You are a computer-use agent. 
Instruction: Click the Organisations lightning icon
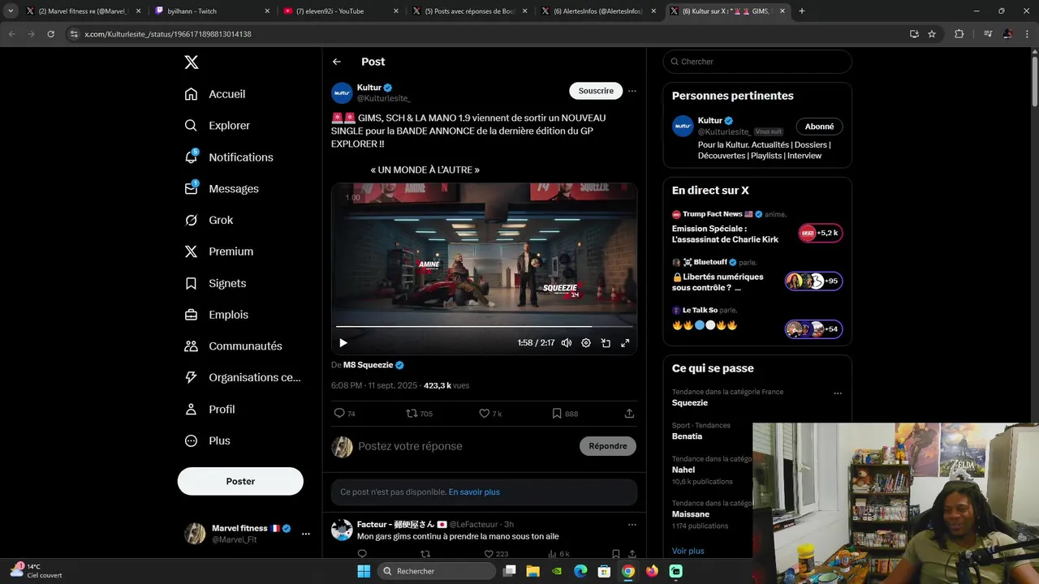click(191, 377)
